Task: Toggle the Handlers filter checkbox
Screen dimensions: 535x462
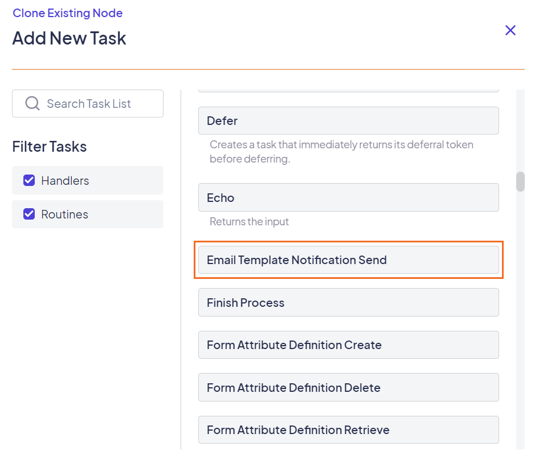Action: pos(29,180)
